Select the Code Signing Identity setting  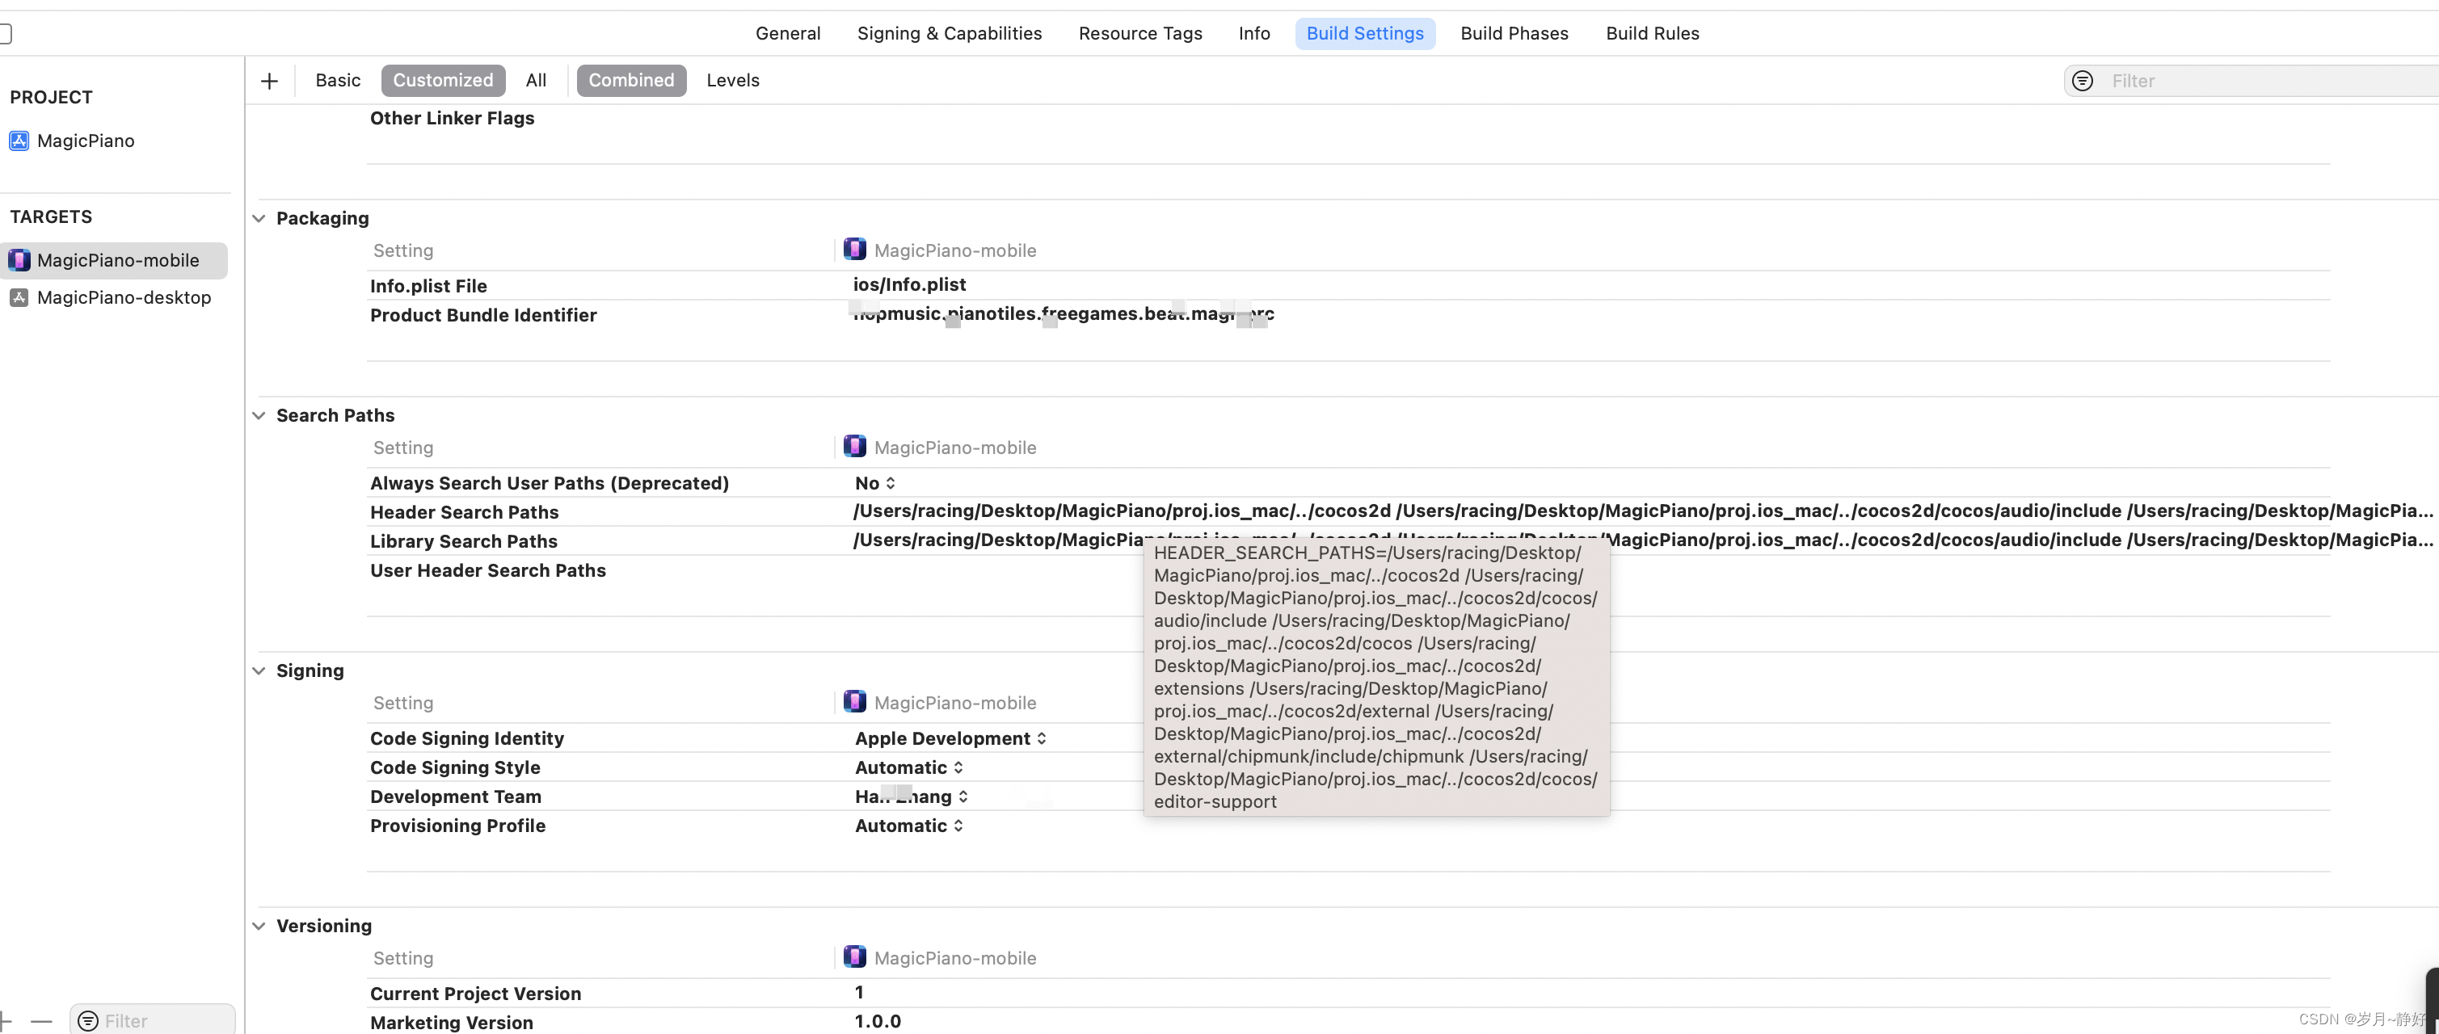[467, 739]
